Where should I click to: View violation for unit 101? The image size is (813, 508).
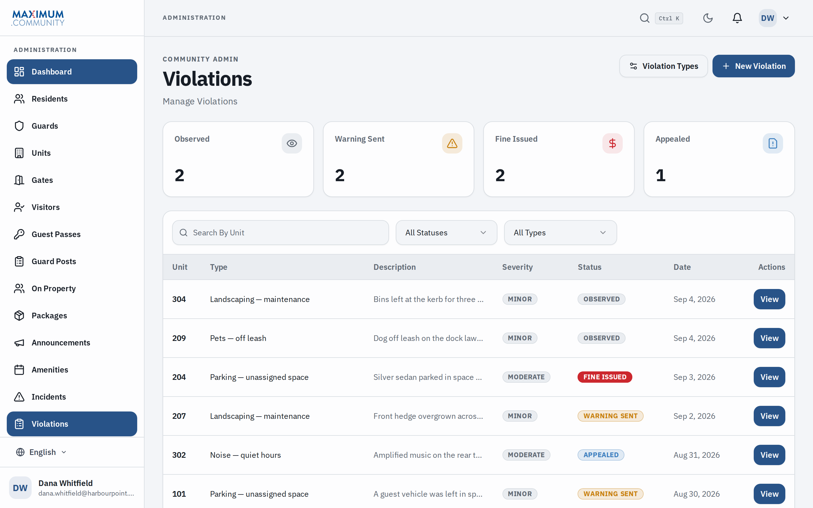[769, 494]
